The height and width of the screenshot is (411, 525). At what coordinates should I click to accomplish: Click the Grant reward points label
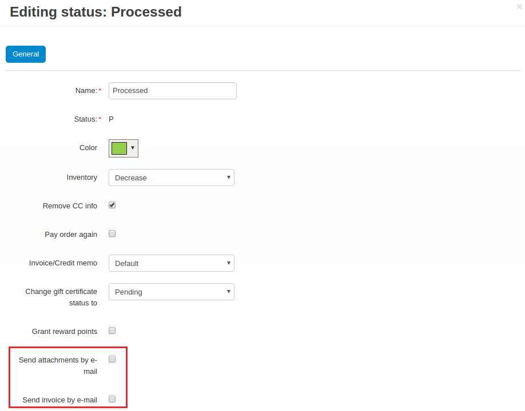65,332
